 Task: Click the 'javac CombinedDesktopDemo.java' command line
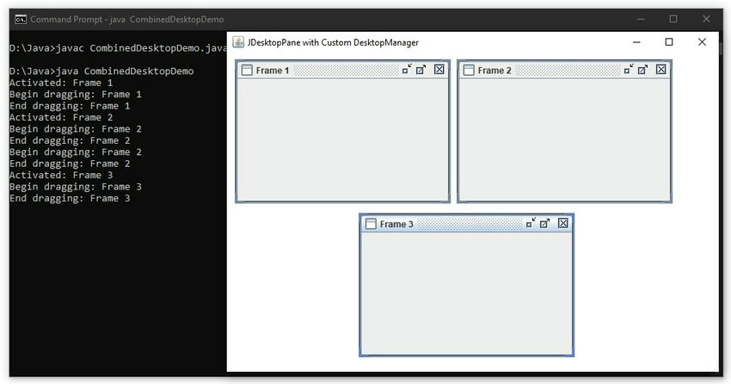tap(119, 48)
